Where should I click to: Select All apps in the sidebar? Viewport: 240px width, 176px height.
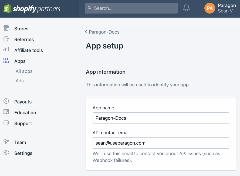24,71
